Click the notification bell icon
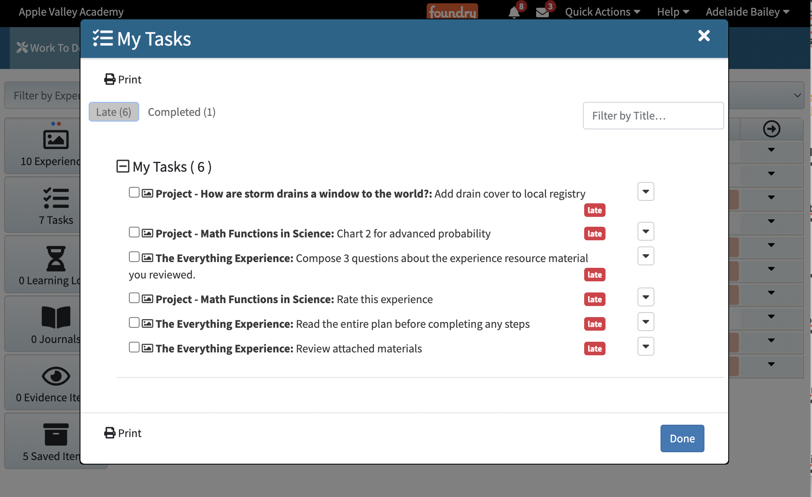This screenshot has height=497, width=812. 514,12
